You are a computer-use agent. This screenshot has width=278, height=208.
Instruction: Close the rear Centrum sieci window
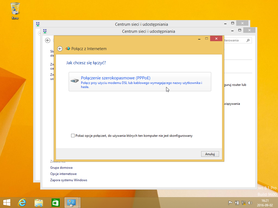(x=242, y=23)
